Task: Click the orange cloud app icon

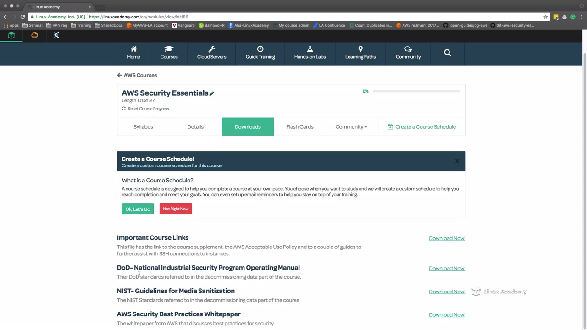Action: pos(34,35)
